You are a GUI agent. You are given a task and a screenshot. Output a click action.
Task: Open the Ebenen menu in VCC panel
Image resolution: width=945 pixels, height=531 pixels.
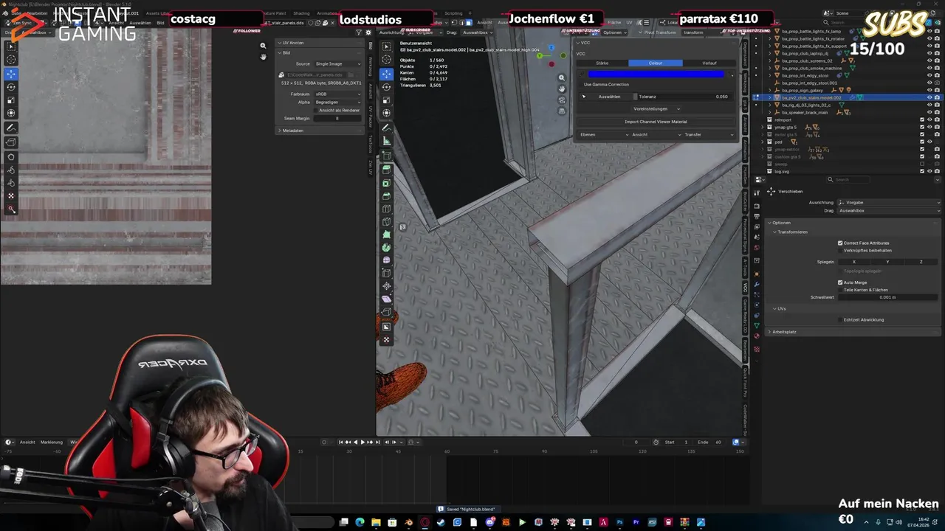tap(603, 134)
